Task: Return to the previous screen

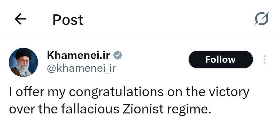Action: tap(21, 20)
